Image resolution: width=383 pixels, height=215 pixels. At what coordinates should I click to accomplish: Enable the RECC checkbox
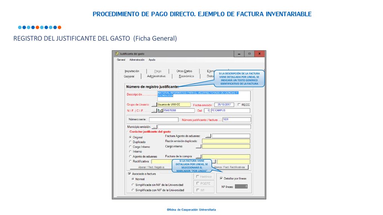click(239, 105)
